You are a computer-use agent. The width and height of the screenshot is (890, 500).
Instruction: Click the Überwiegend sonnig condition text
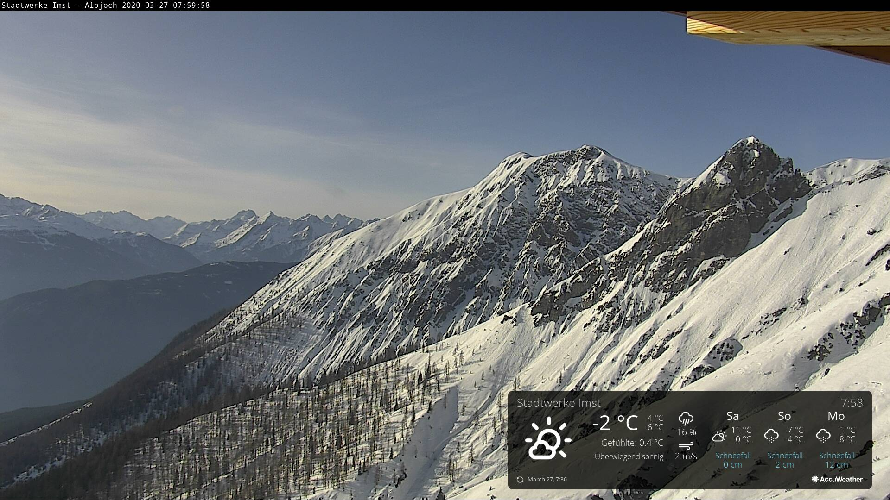[x=629, y=456]
